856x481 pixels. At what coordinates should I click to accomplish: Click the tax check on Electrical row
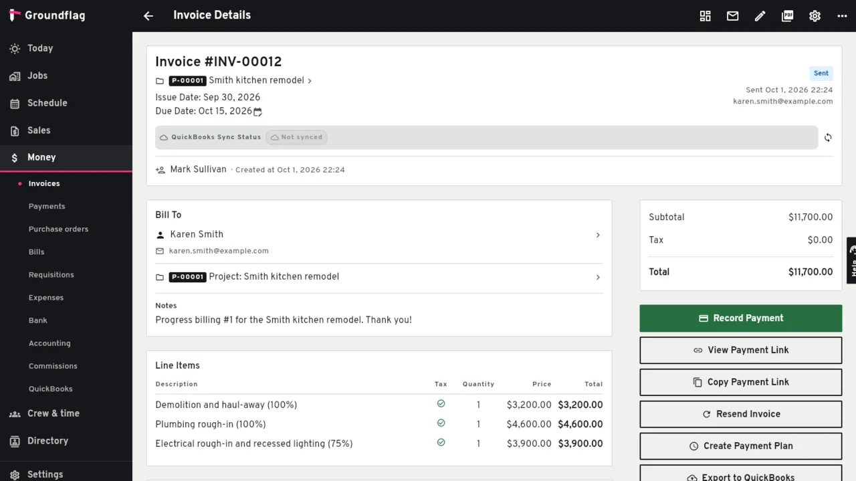[441, 443]
